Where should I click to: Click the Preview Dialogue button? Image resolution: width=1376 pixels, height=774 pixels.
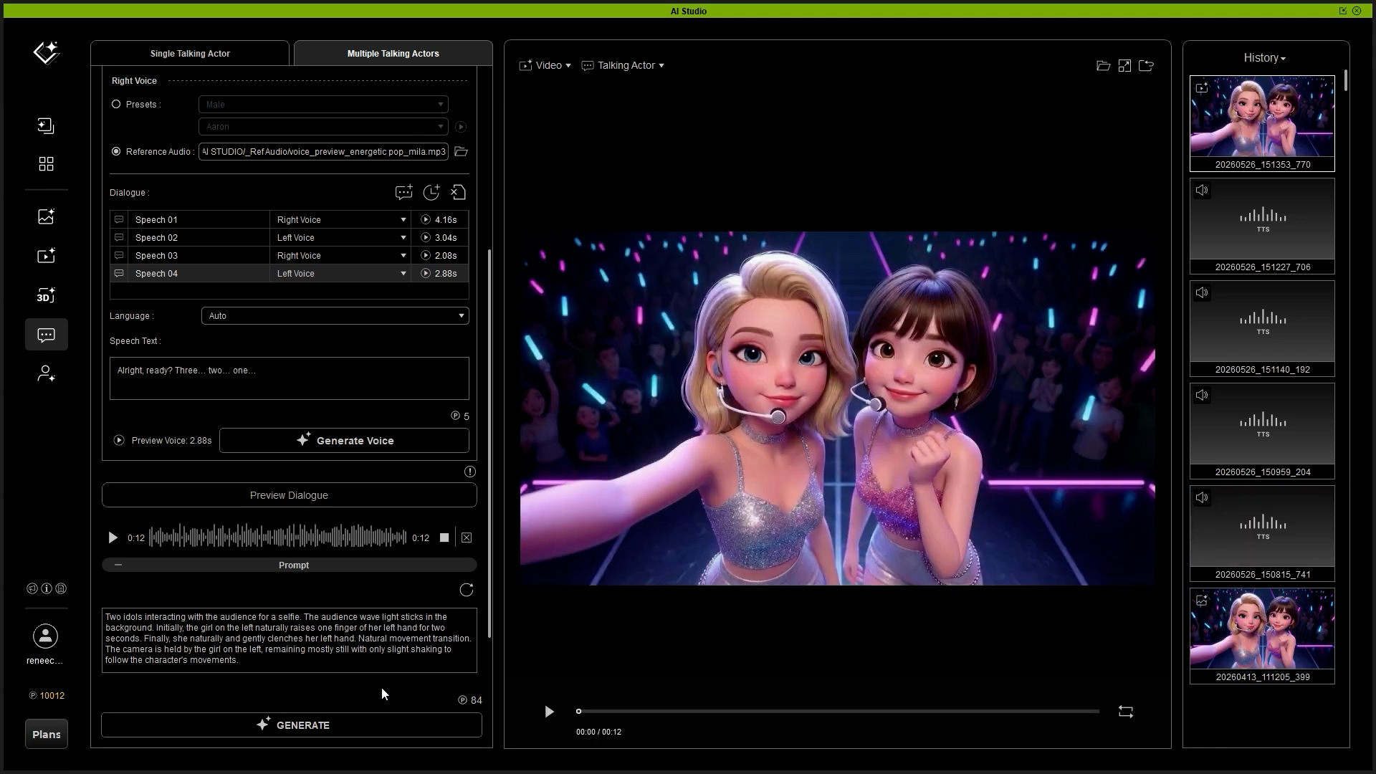[x=289, y=495]
